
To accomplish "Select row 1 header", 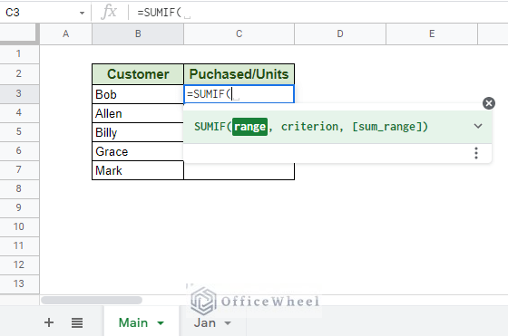I will click(x=19, y=53).
